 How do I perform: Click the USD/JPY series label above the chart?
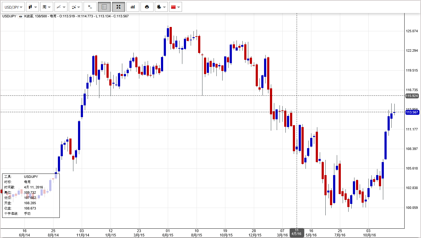(9, 16)
